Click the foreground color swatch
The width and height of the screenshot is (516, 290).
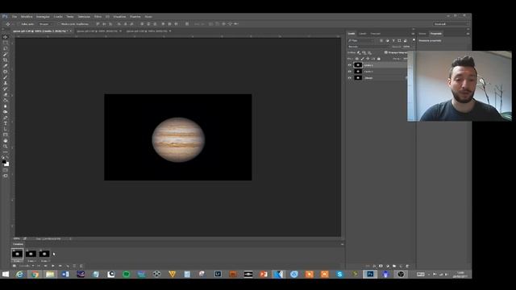[4, 161]
